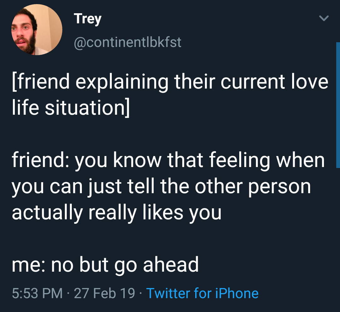Click the 27 Feb 19 date

[x=105, y=293]
